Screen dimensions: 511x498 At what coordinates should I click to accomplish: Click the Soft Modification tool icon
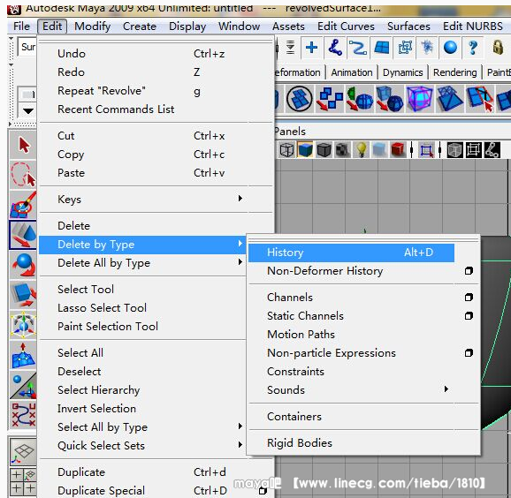(23, 355)
